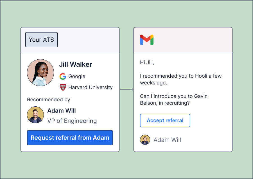The height and width of the screenshot is (179, 253).
Task: Click the VP of Engineering title
Action: (x=72, y=121)
